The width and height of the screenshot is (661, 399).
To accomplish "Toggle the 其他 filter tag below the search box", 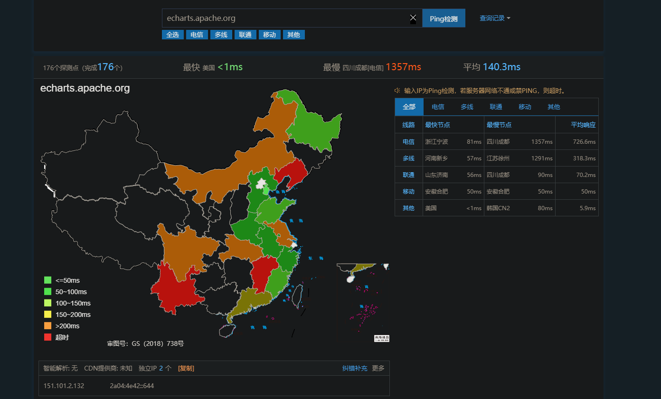I will pos(294,35).
